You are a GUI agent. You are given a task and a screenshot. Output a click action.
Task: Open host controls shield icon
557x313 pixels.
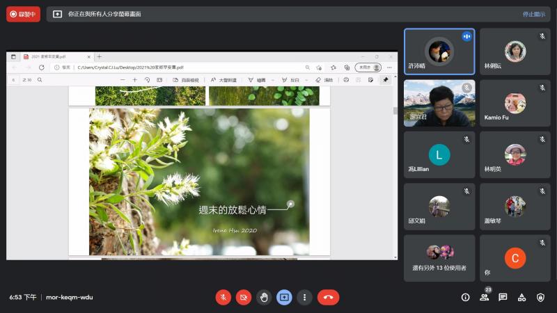540,297
